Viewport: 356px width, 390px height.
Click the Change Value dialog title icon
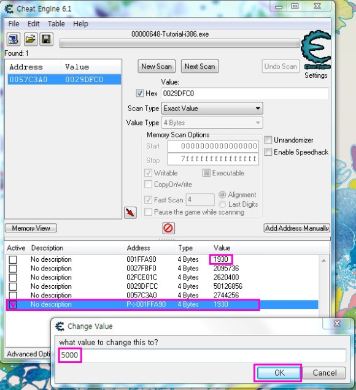60,326
